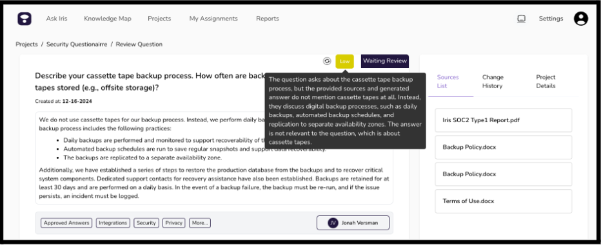Click the Low confidence badge
Viewport: 601px width, 245px height.
coord(344,62)
